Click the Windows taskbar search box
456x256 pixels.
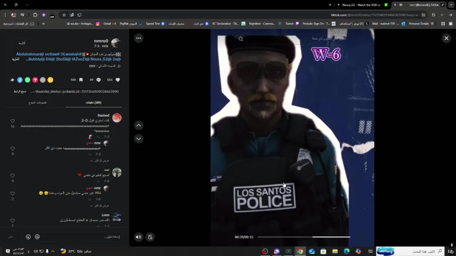[x=410, y=251]
